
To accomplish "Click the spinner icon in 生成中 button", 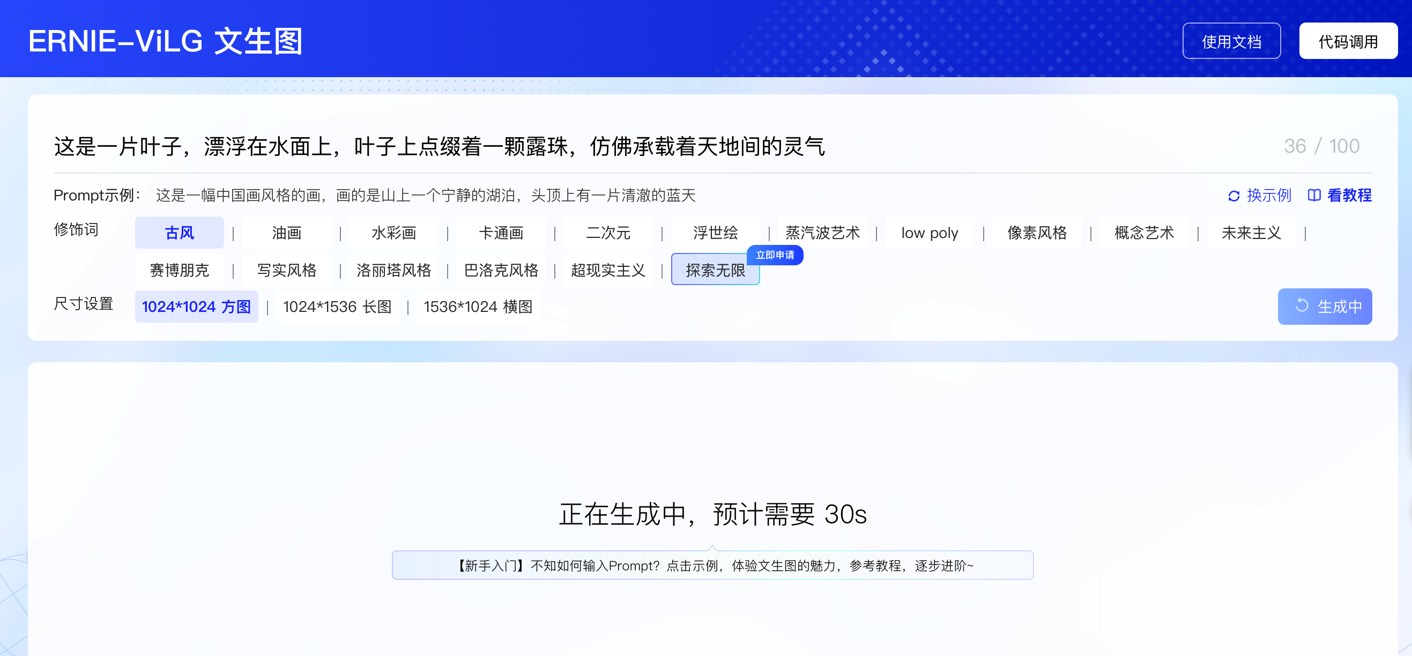I will (1301, 306).
